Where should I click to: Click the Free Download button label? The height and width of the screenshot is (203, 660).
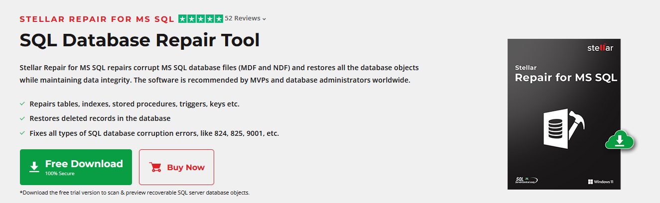click(x=84, y=164)
